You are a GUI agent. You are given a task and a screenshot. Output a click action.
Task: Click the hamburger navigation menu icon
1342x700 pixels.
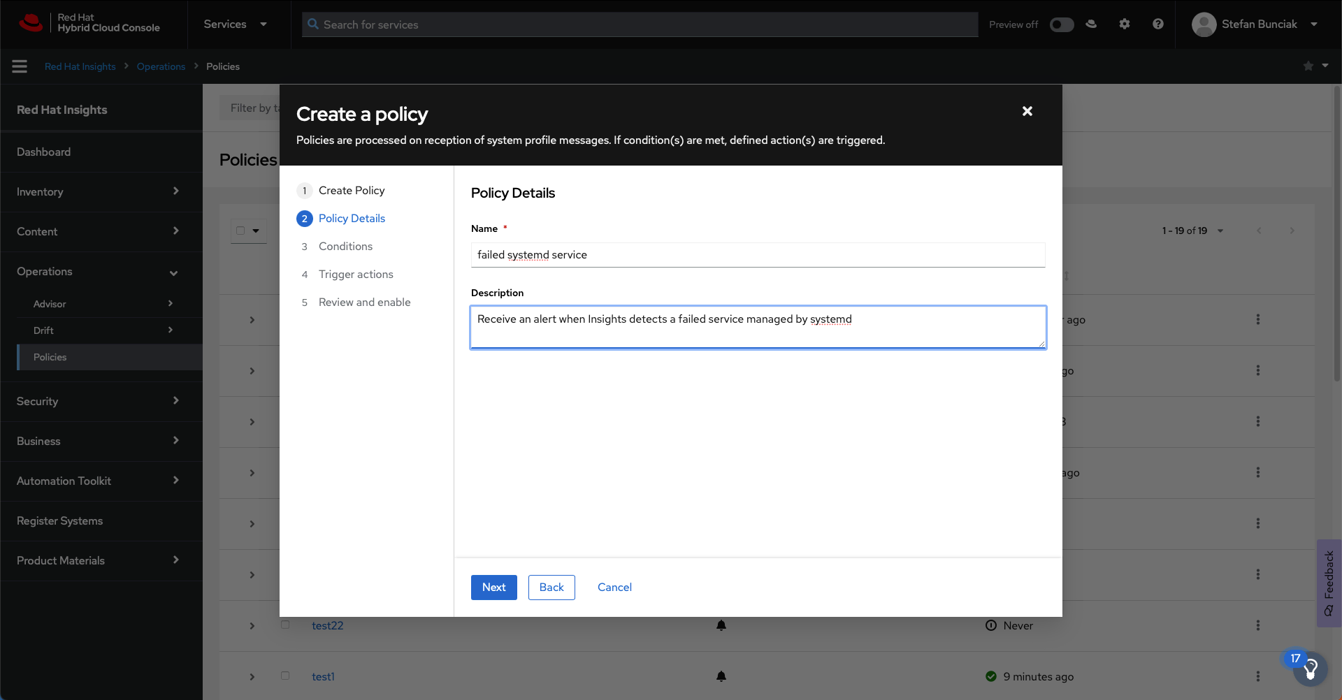click(x=20, y=66)
